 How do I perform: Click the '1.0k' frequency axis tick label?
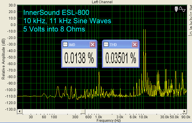pos(99,117)
